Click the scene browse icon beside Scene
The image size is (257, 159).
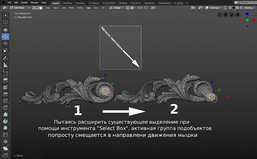coord(237,3)
